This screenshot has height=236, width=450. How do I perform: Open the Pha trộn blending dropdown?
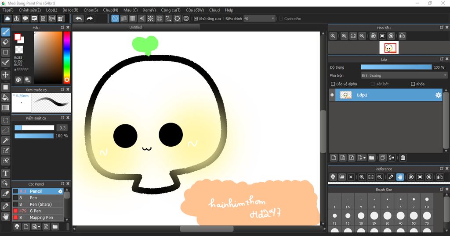404,75
